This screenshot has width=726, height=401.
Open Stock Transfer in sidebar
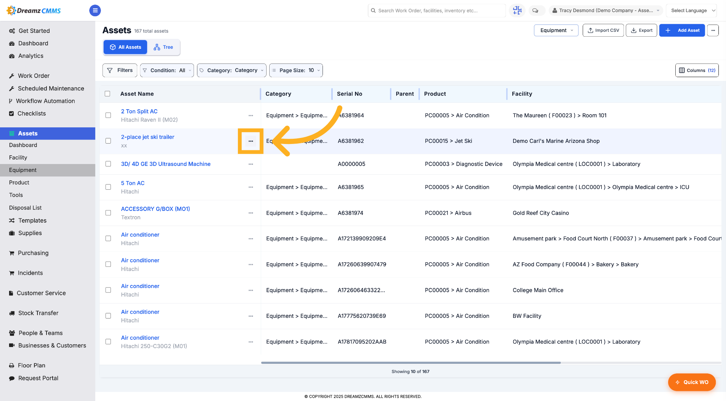[x=38, y=313]
